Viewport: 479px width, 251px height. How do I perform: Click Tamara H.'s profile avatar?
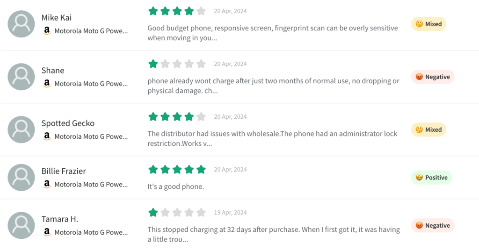click(21, 225)
